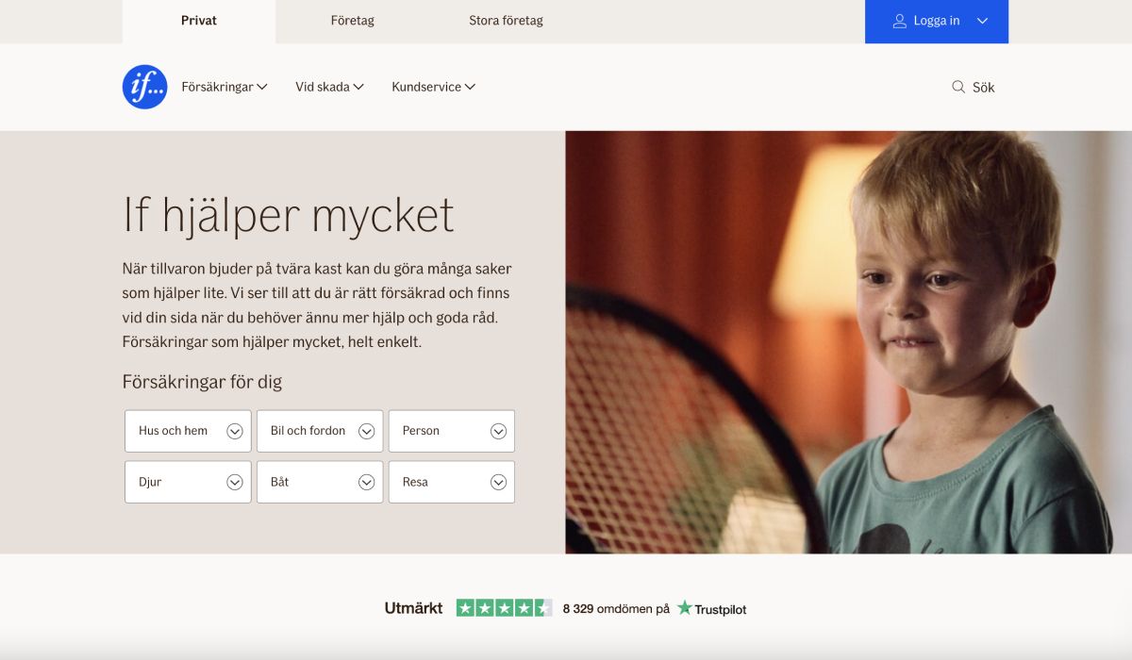Expand the Bil och fordon dropdown
The image size is (1132, 660).
pos(320,431)
